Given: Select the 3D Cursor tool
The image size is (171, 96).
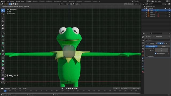Looking at the screenshot, I should (x=3, y=14).
